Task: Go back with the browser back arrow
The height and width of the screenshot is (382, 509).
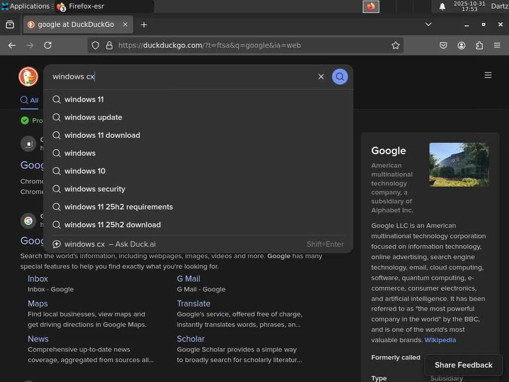Action: coord(12,45)
